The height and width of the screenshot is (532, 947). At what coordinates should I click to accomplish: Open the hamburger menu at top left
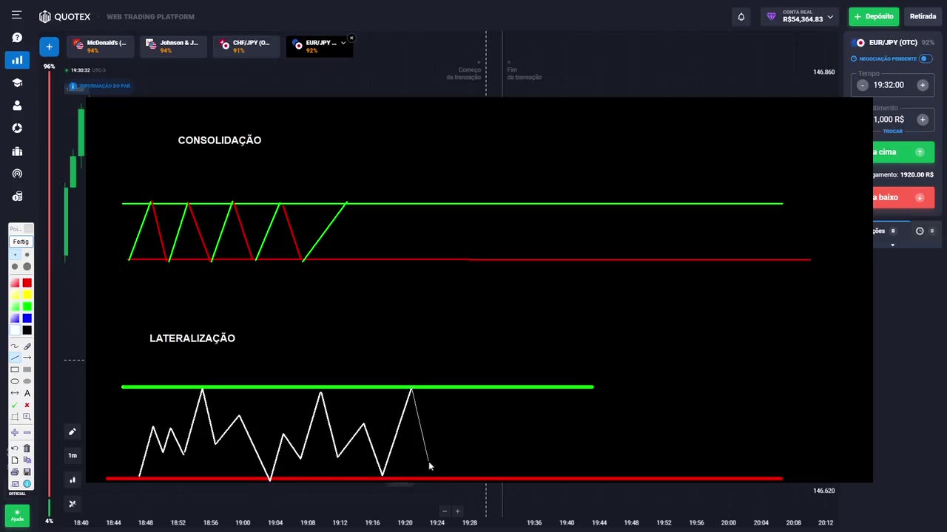click(16, 16)
